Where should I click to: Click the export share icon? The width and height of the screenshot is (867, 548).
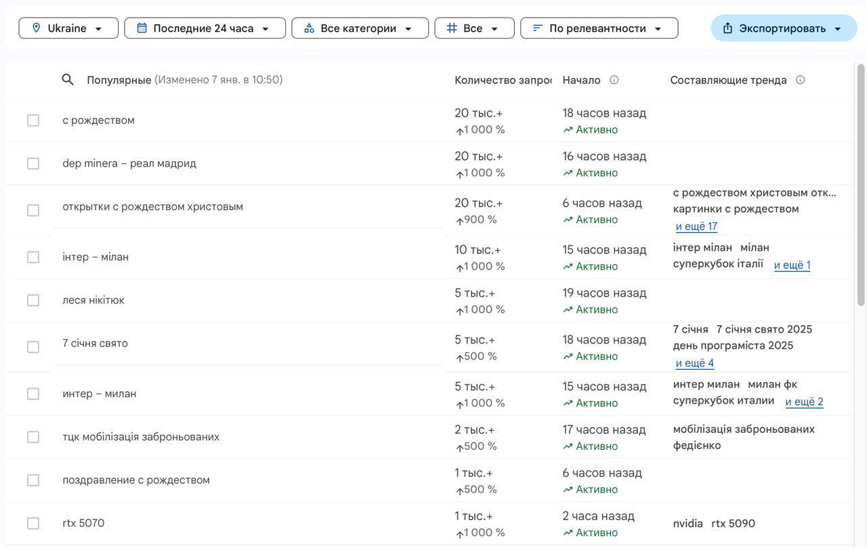click(727, 28)
